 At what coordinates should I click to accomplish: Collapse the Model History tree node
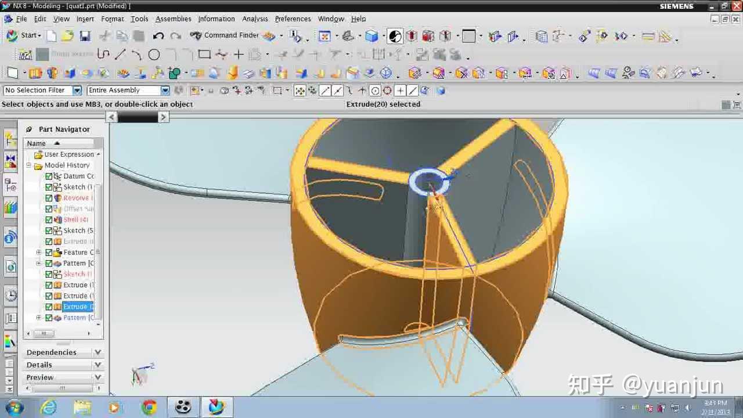click(28, 165)
